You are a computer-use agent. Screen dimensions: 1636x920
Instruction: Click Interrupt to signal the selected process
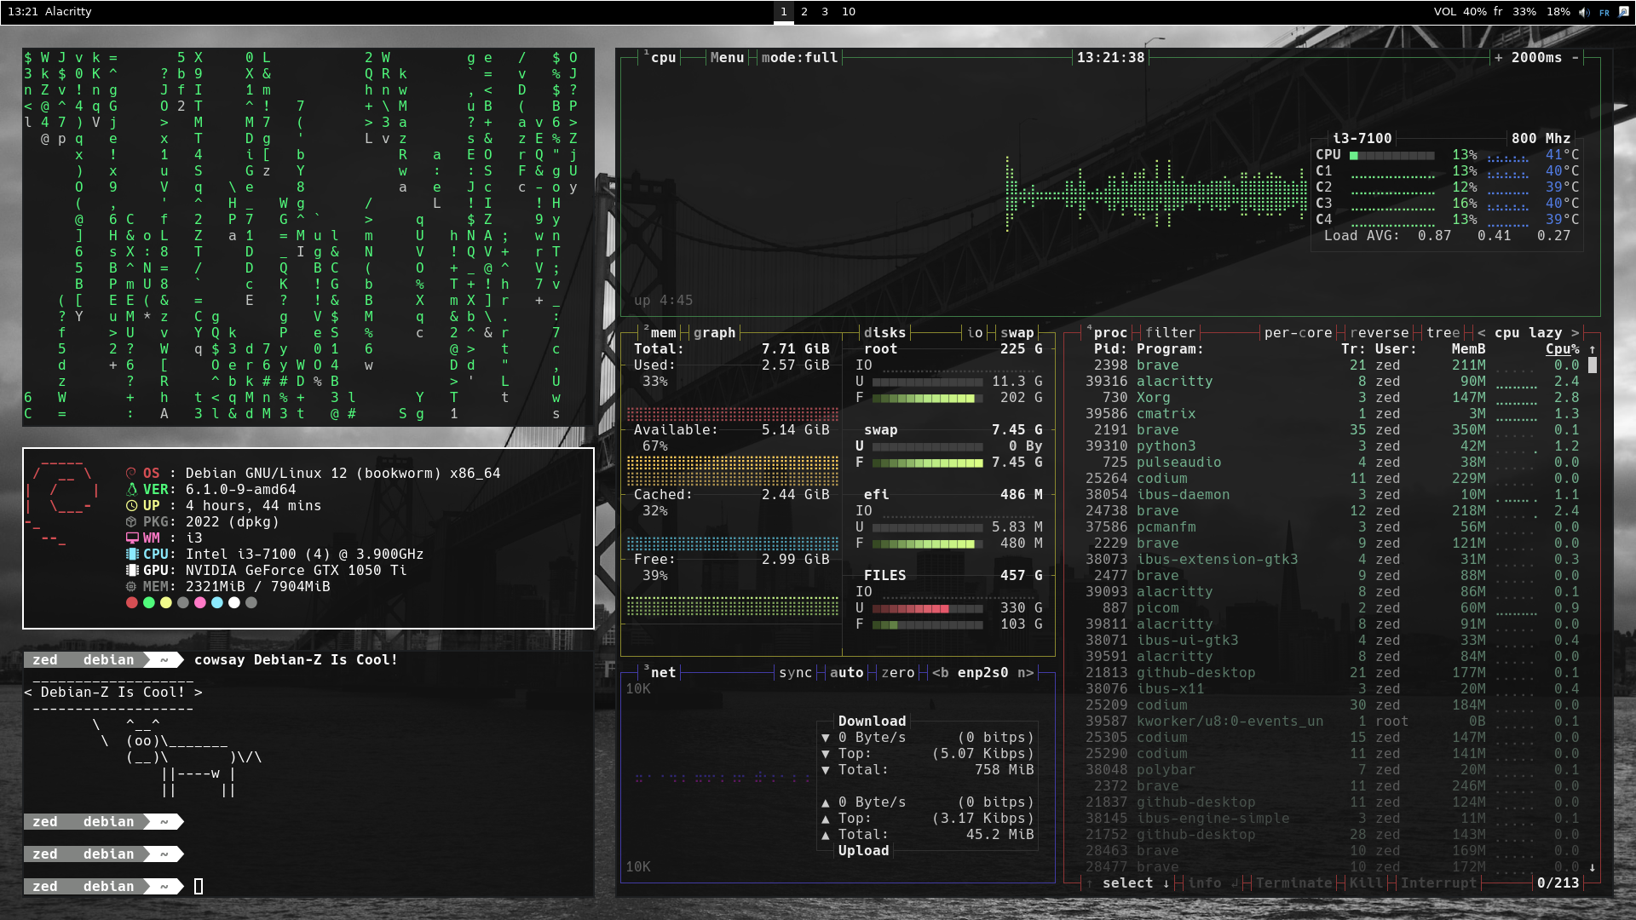point(1438,883)
